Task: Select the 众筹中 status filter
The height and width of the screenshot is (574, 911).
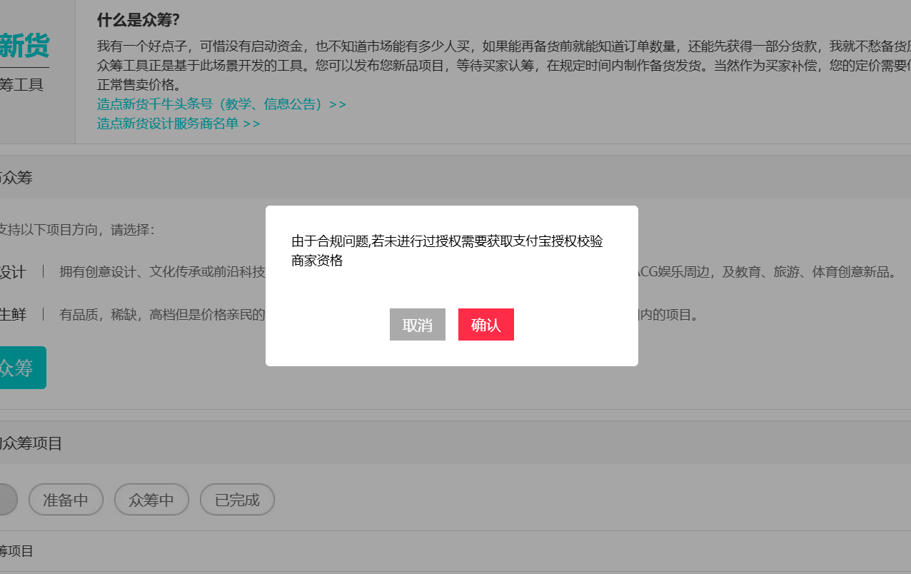Action: [151, 499]
